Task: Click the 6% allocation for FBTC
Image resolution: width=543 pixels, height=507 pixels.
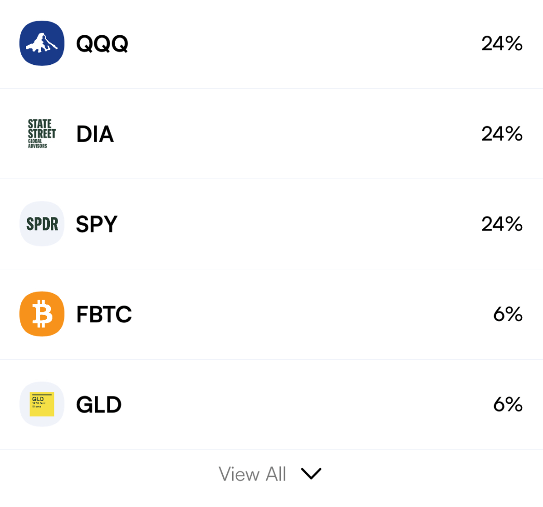Action: click(508, 314)
